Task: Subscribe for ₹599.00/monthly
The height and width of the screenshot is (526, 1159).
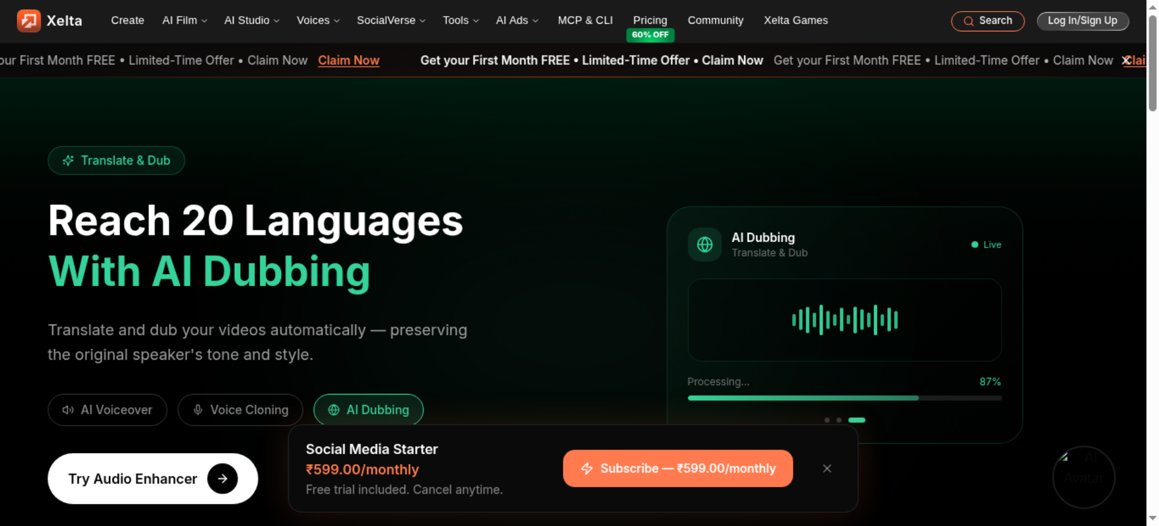Action: click(x=678, y=469)
